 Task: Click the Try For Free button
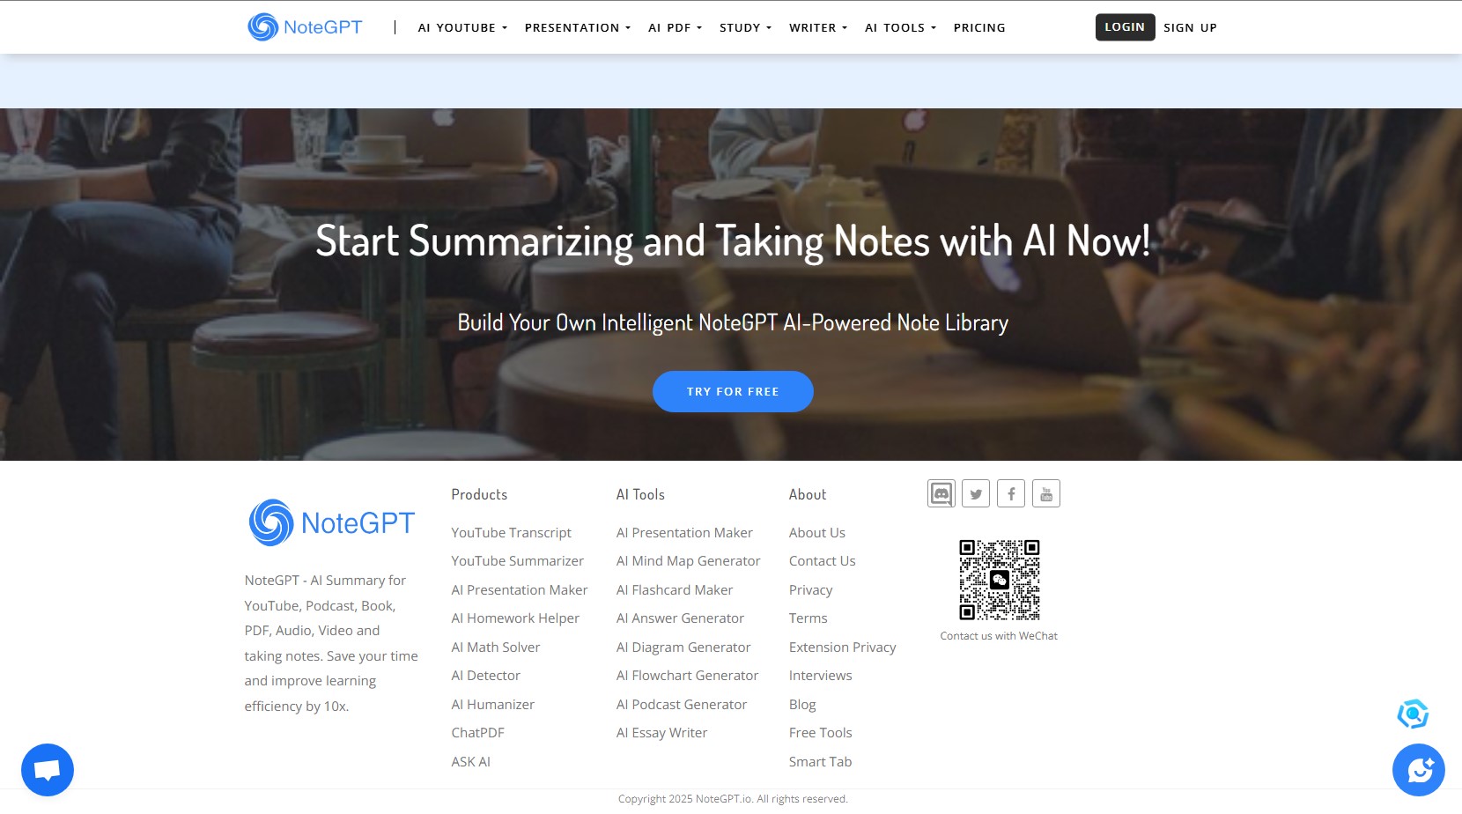click(733, 391)
